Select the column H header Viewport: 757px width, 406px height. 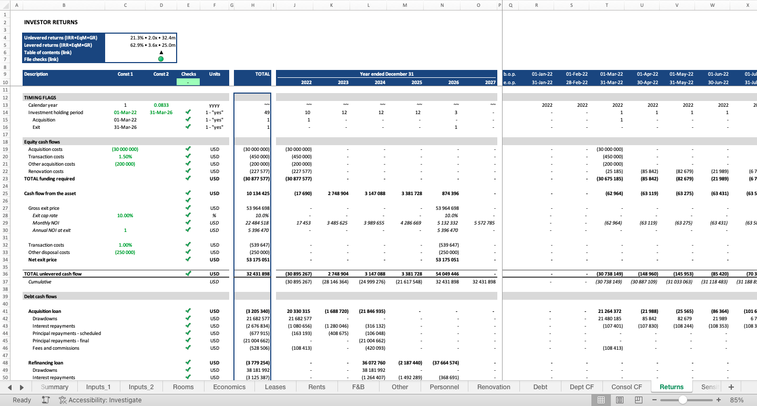[253, 5]
